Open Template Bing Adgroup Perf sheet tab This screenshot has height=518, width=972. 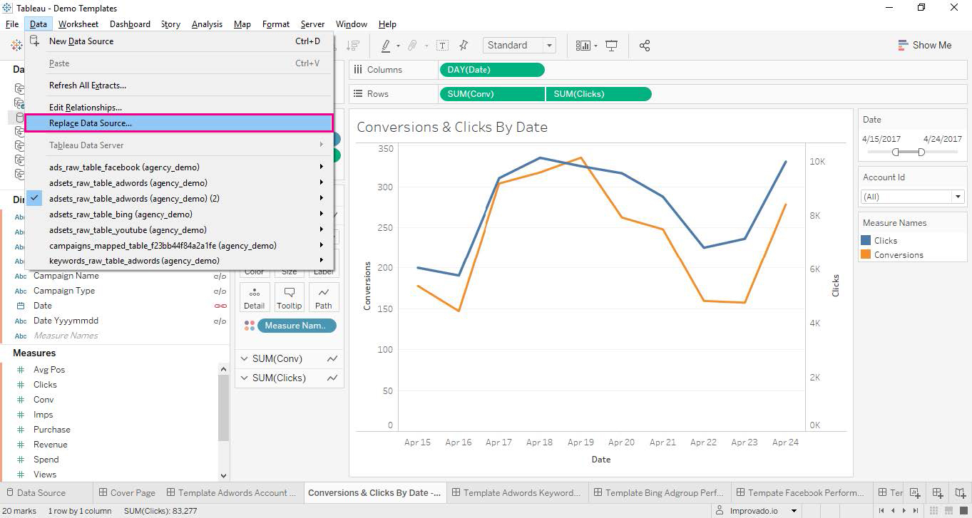pos(658,493)
